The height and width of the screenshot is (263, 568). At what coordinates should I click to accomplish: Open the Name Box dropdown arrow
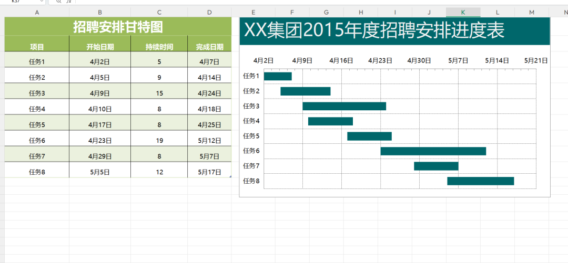(42, 2)
